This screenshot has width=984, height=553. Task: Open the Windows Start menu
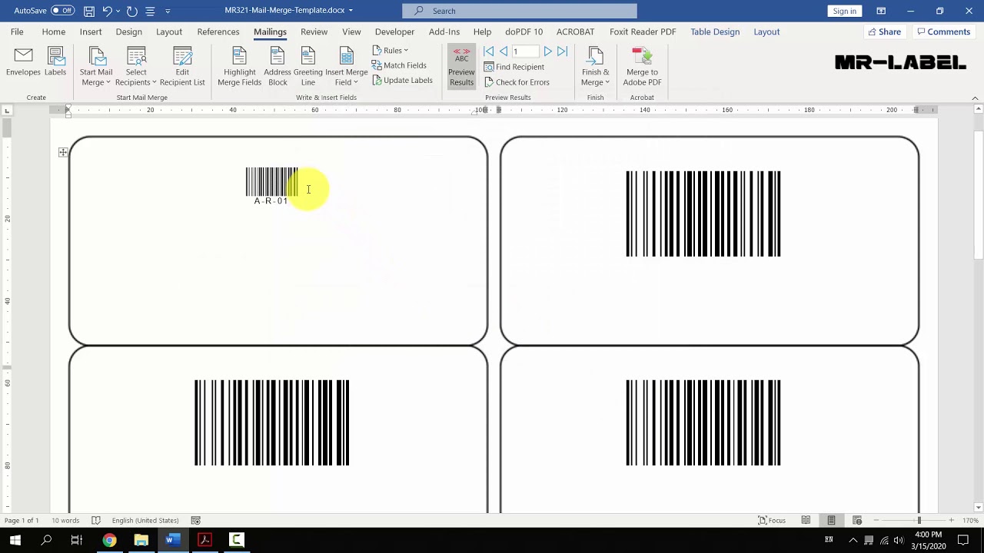click(15, 540)
